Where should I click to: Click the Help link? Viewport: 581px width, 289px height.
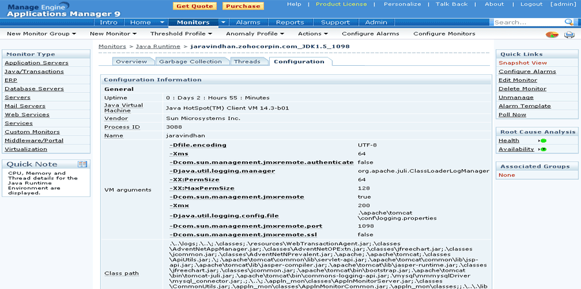pyautogui.click(x=294, y=4)
